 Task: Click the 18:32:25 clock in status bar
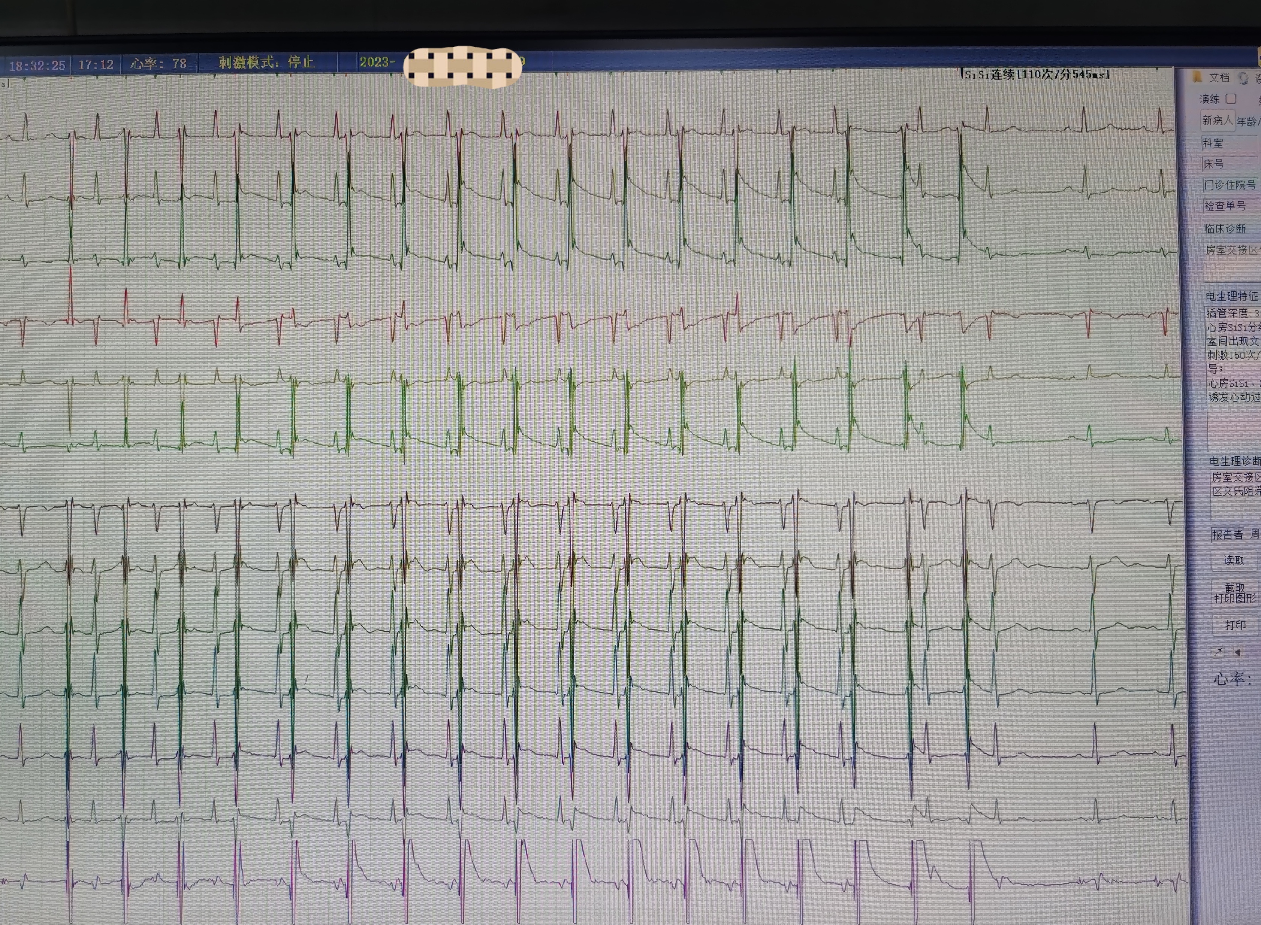coord(37,66)
